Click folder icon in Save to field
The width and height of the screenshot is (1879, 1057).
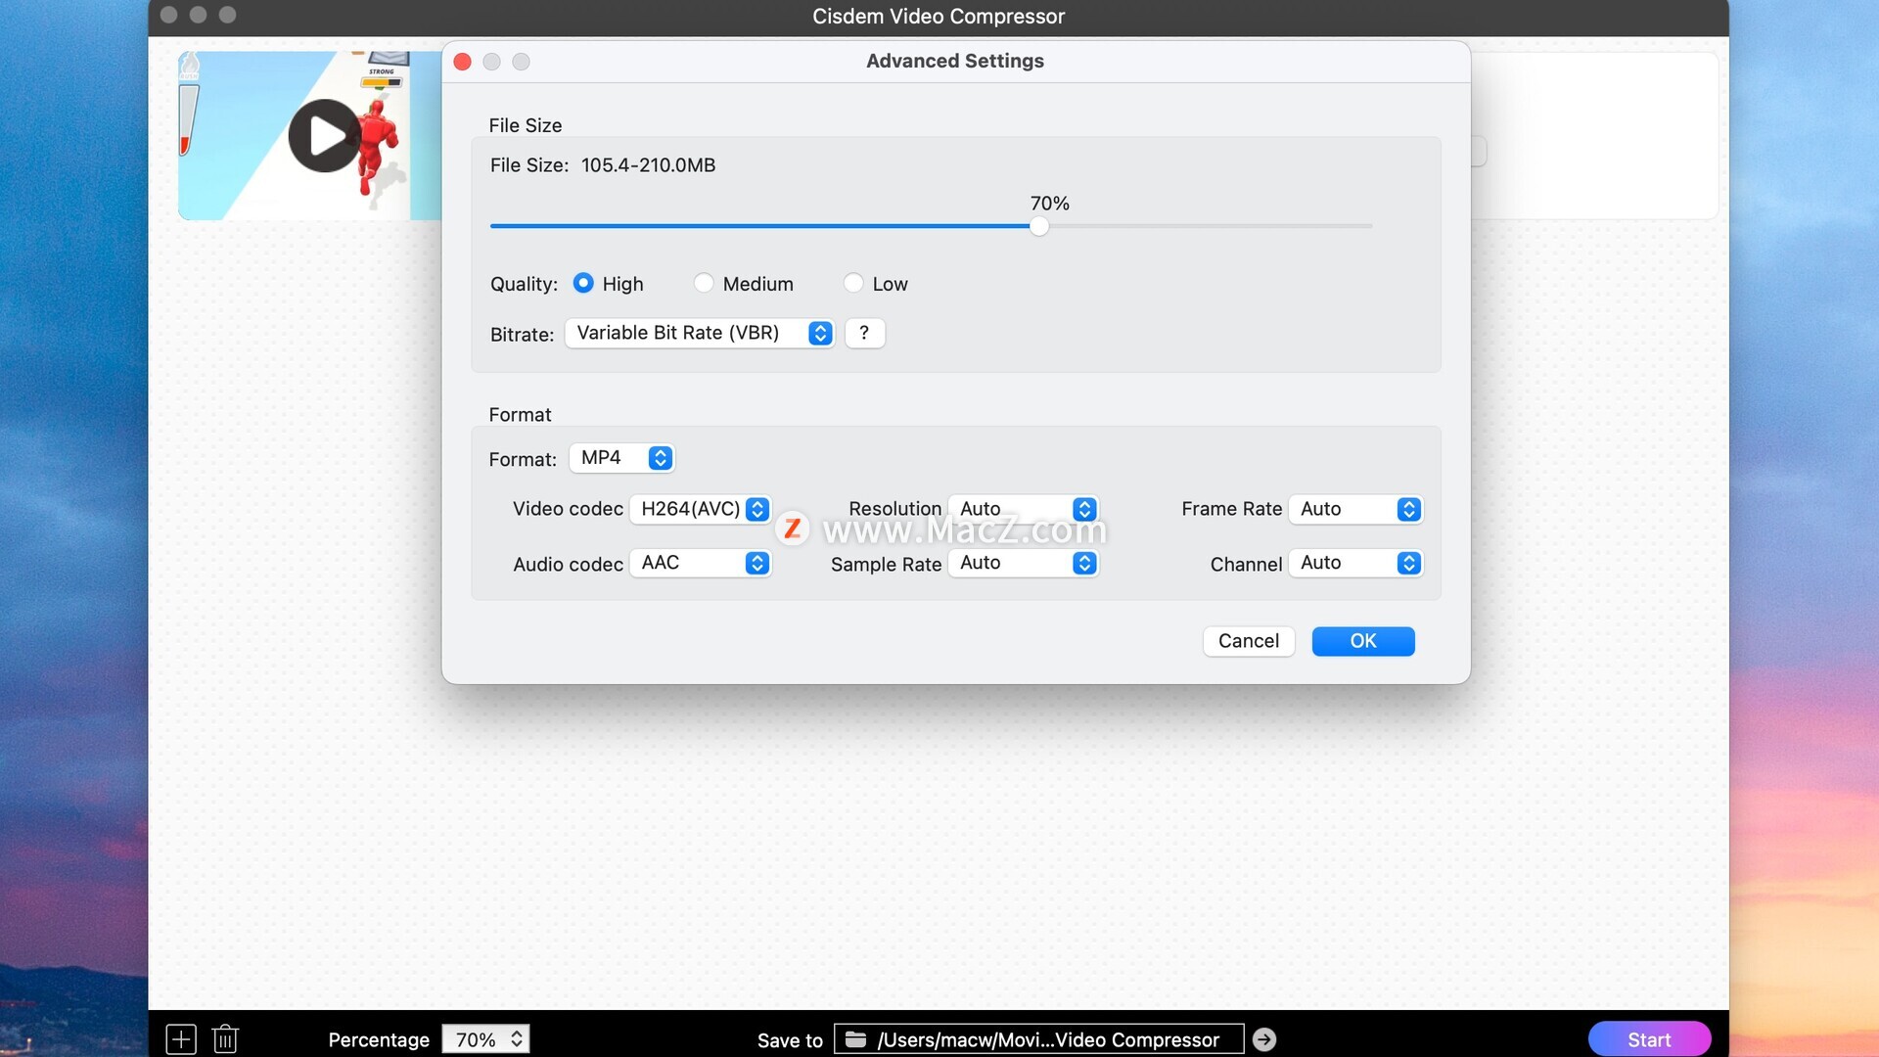(855, 1039)
